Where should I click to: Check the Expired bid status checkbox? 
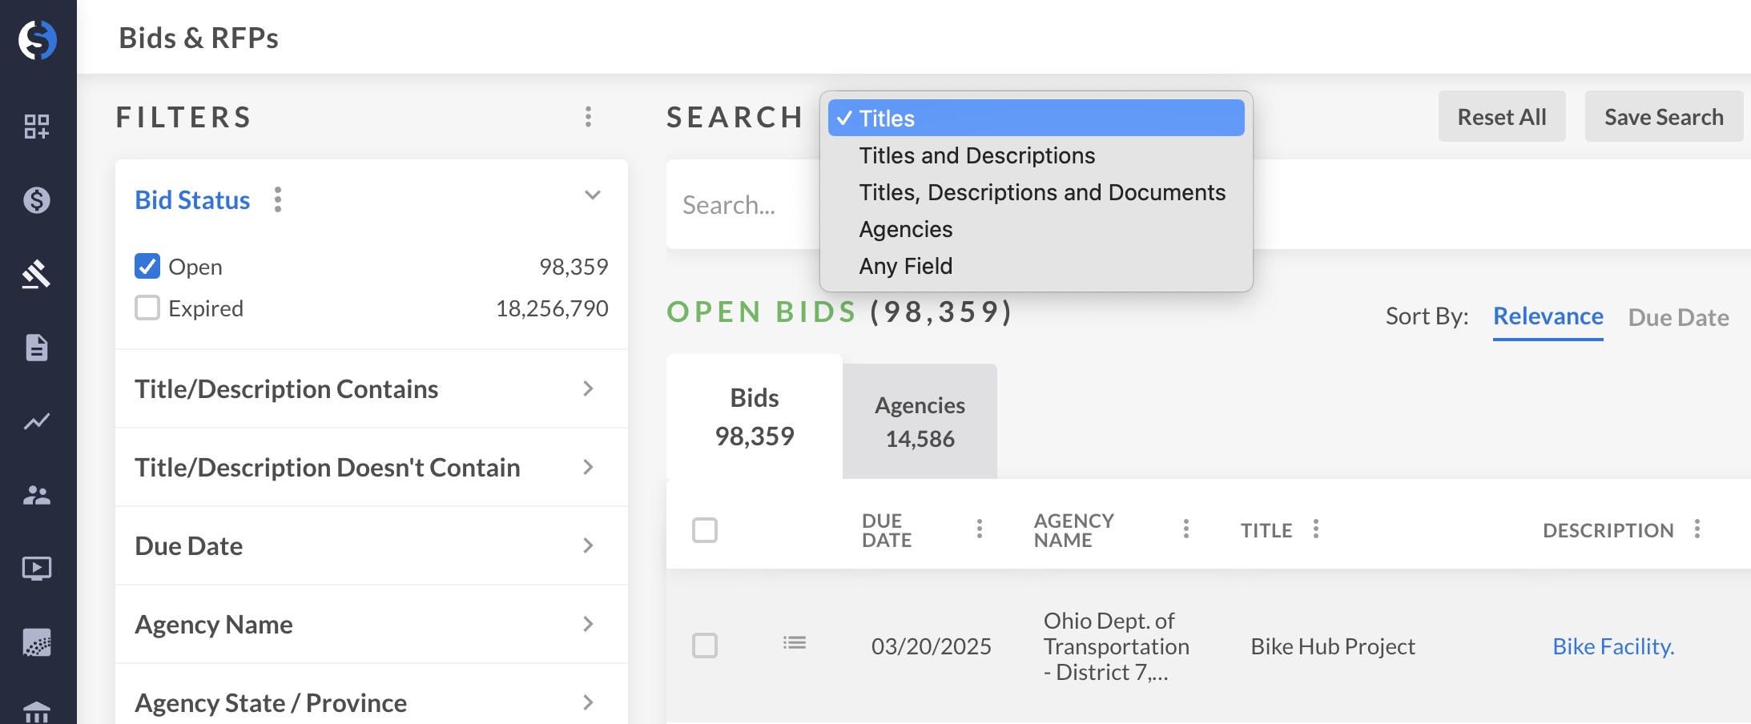click(147, 308)
